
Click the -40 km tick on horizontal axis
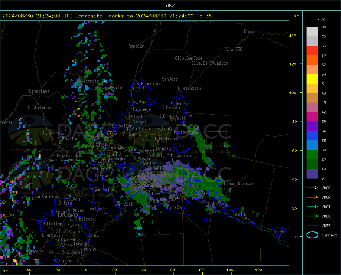coord(28,270)
